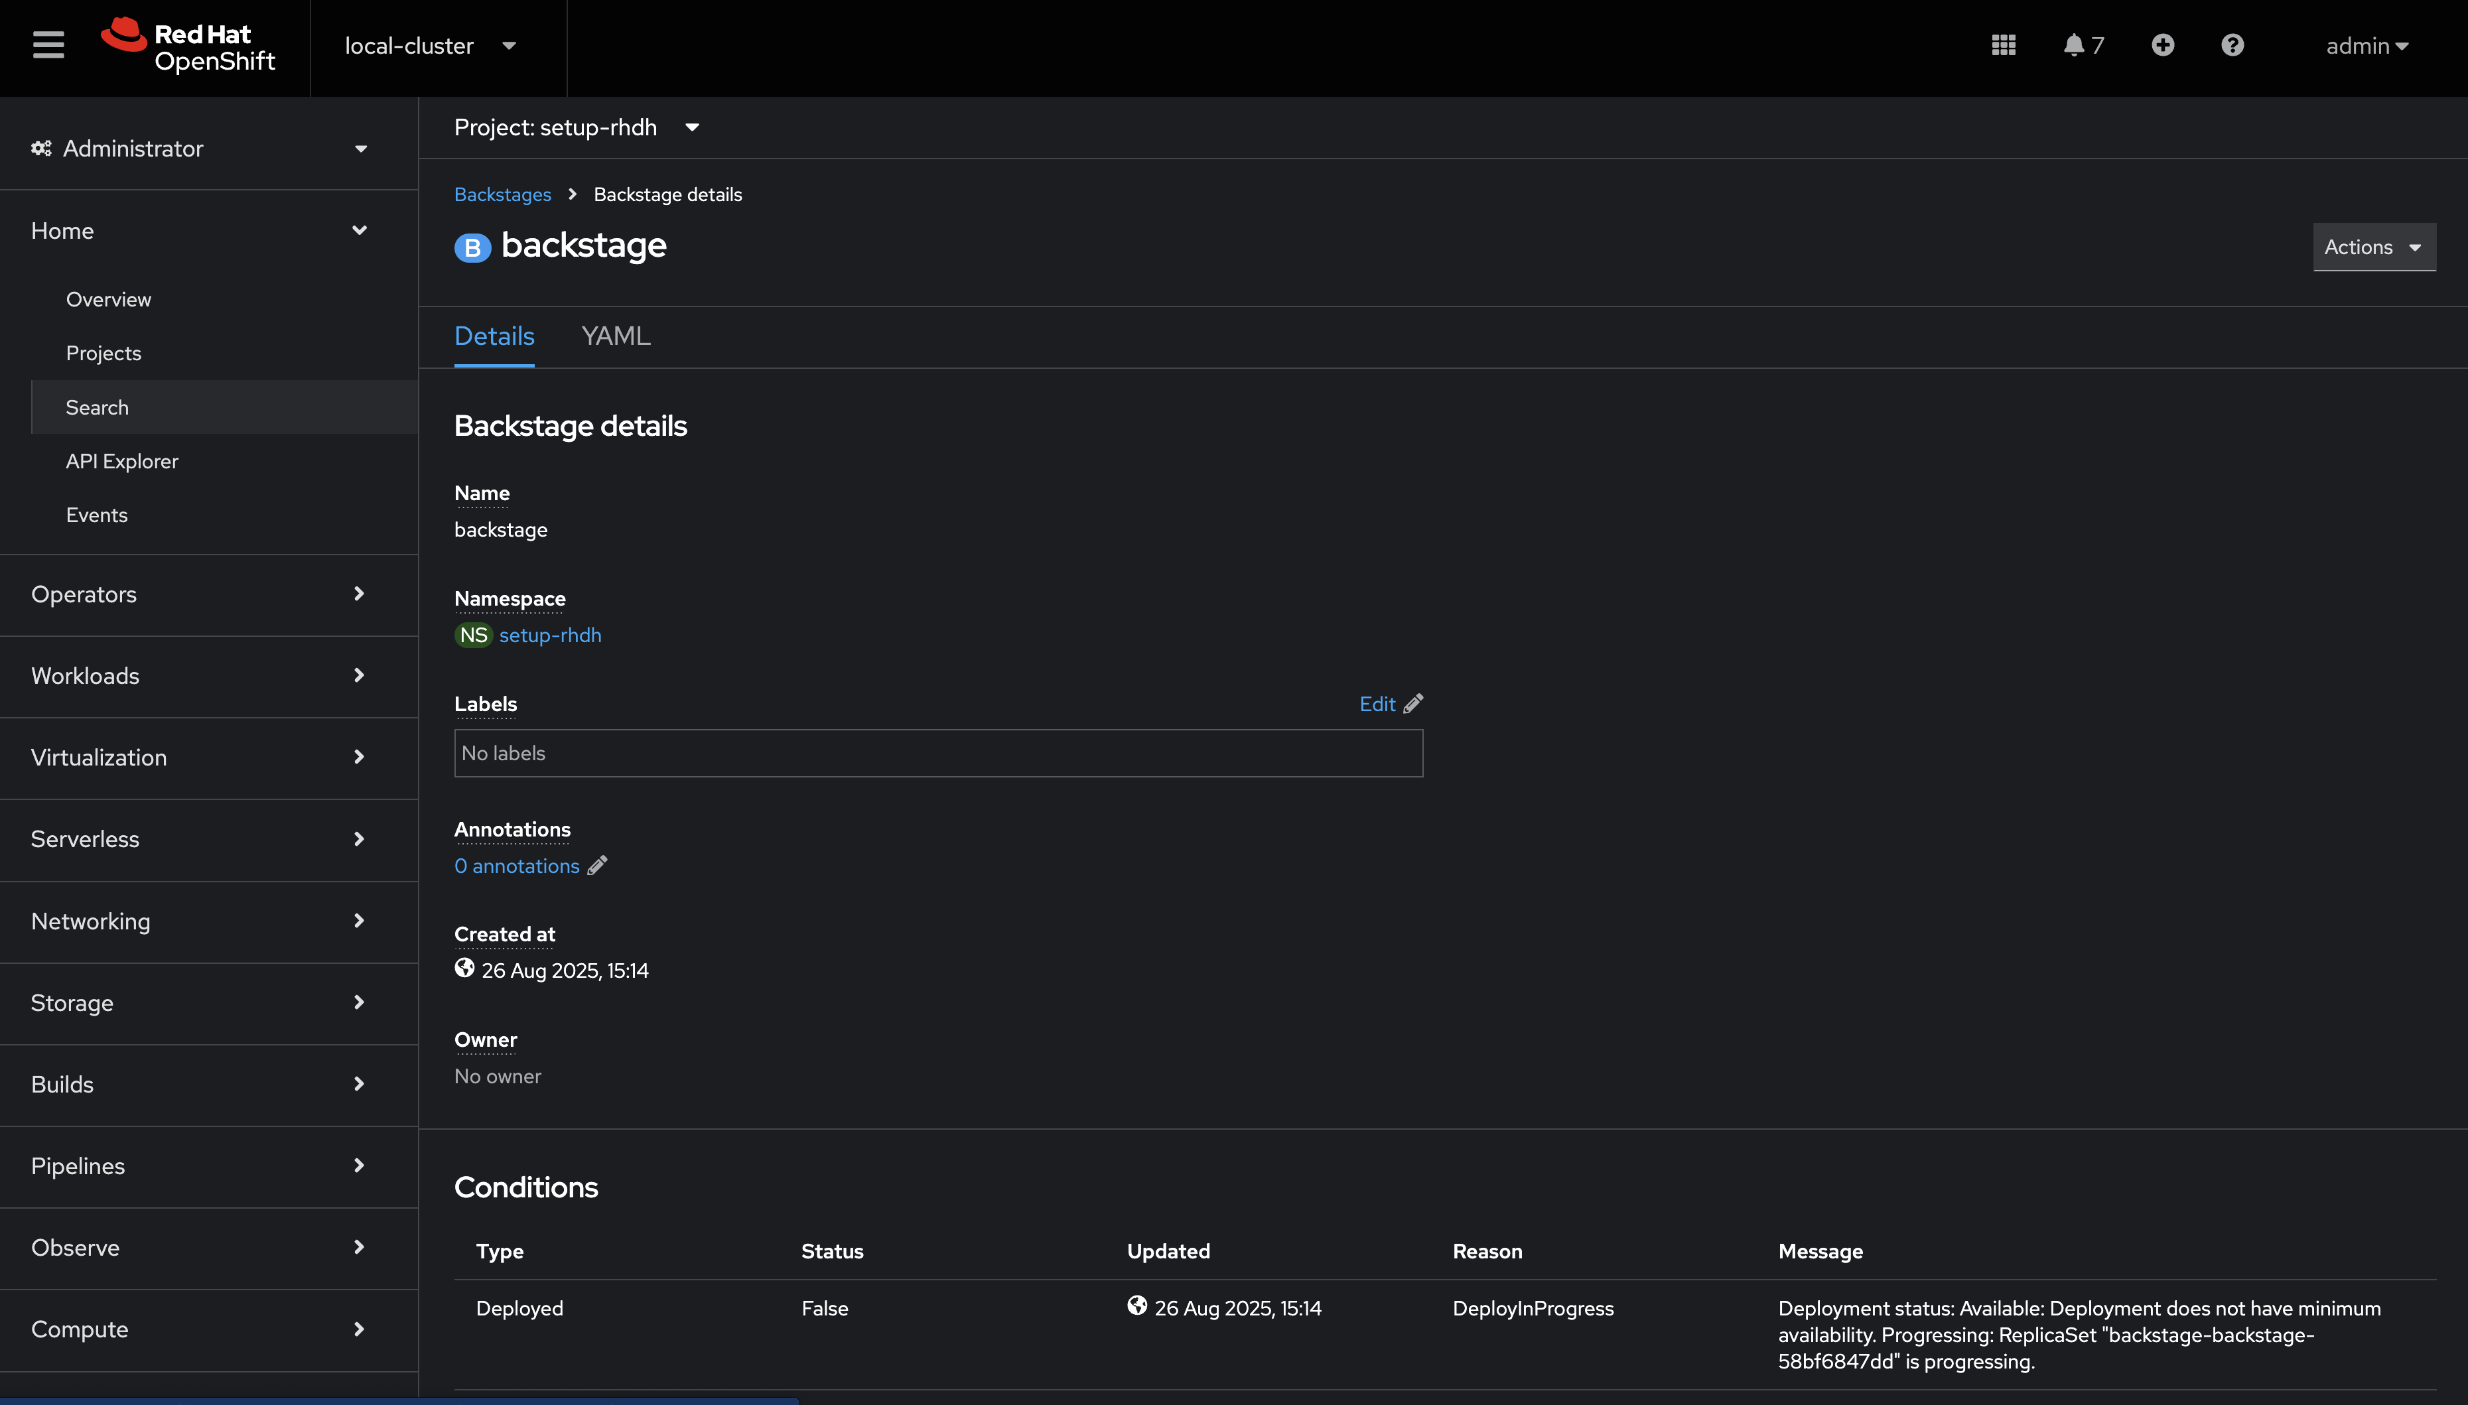
Task: Click the NS namespace badge
Action: point(474,635)
